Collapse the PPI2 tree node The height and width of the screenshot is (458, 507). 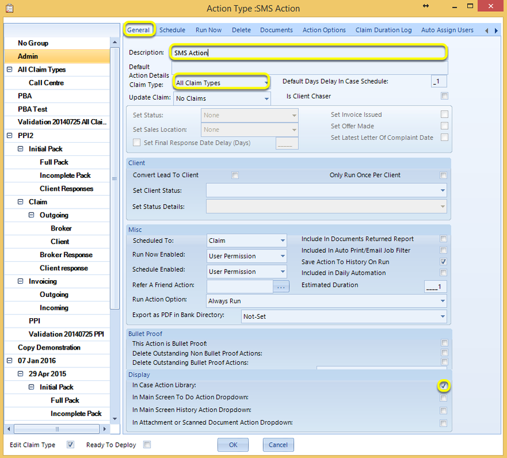tap(9, 136)
